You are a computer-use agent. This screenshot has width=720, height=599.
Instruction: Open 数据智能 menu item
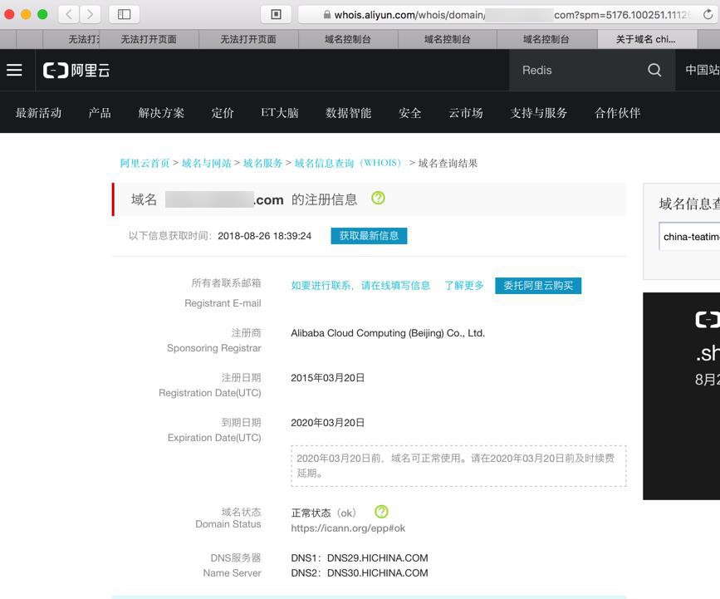click(349, 112)
